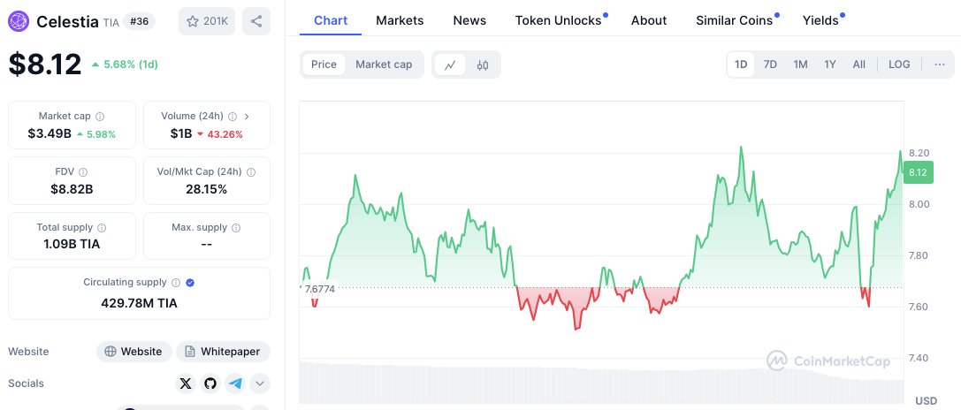Toggle chart to Price view
The height and width of the screenshot is (410, 961).
coord(324,65)
